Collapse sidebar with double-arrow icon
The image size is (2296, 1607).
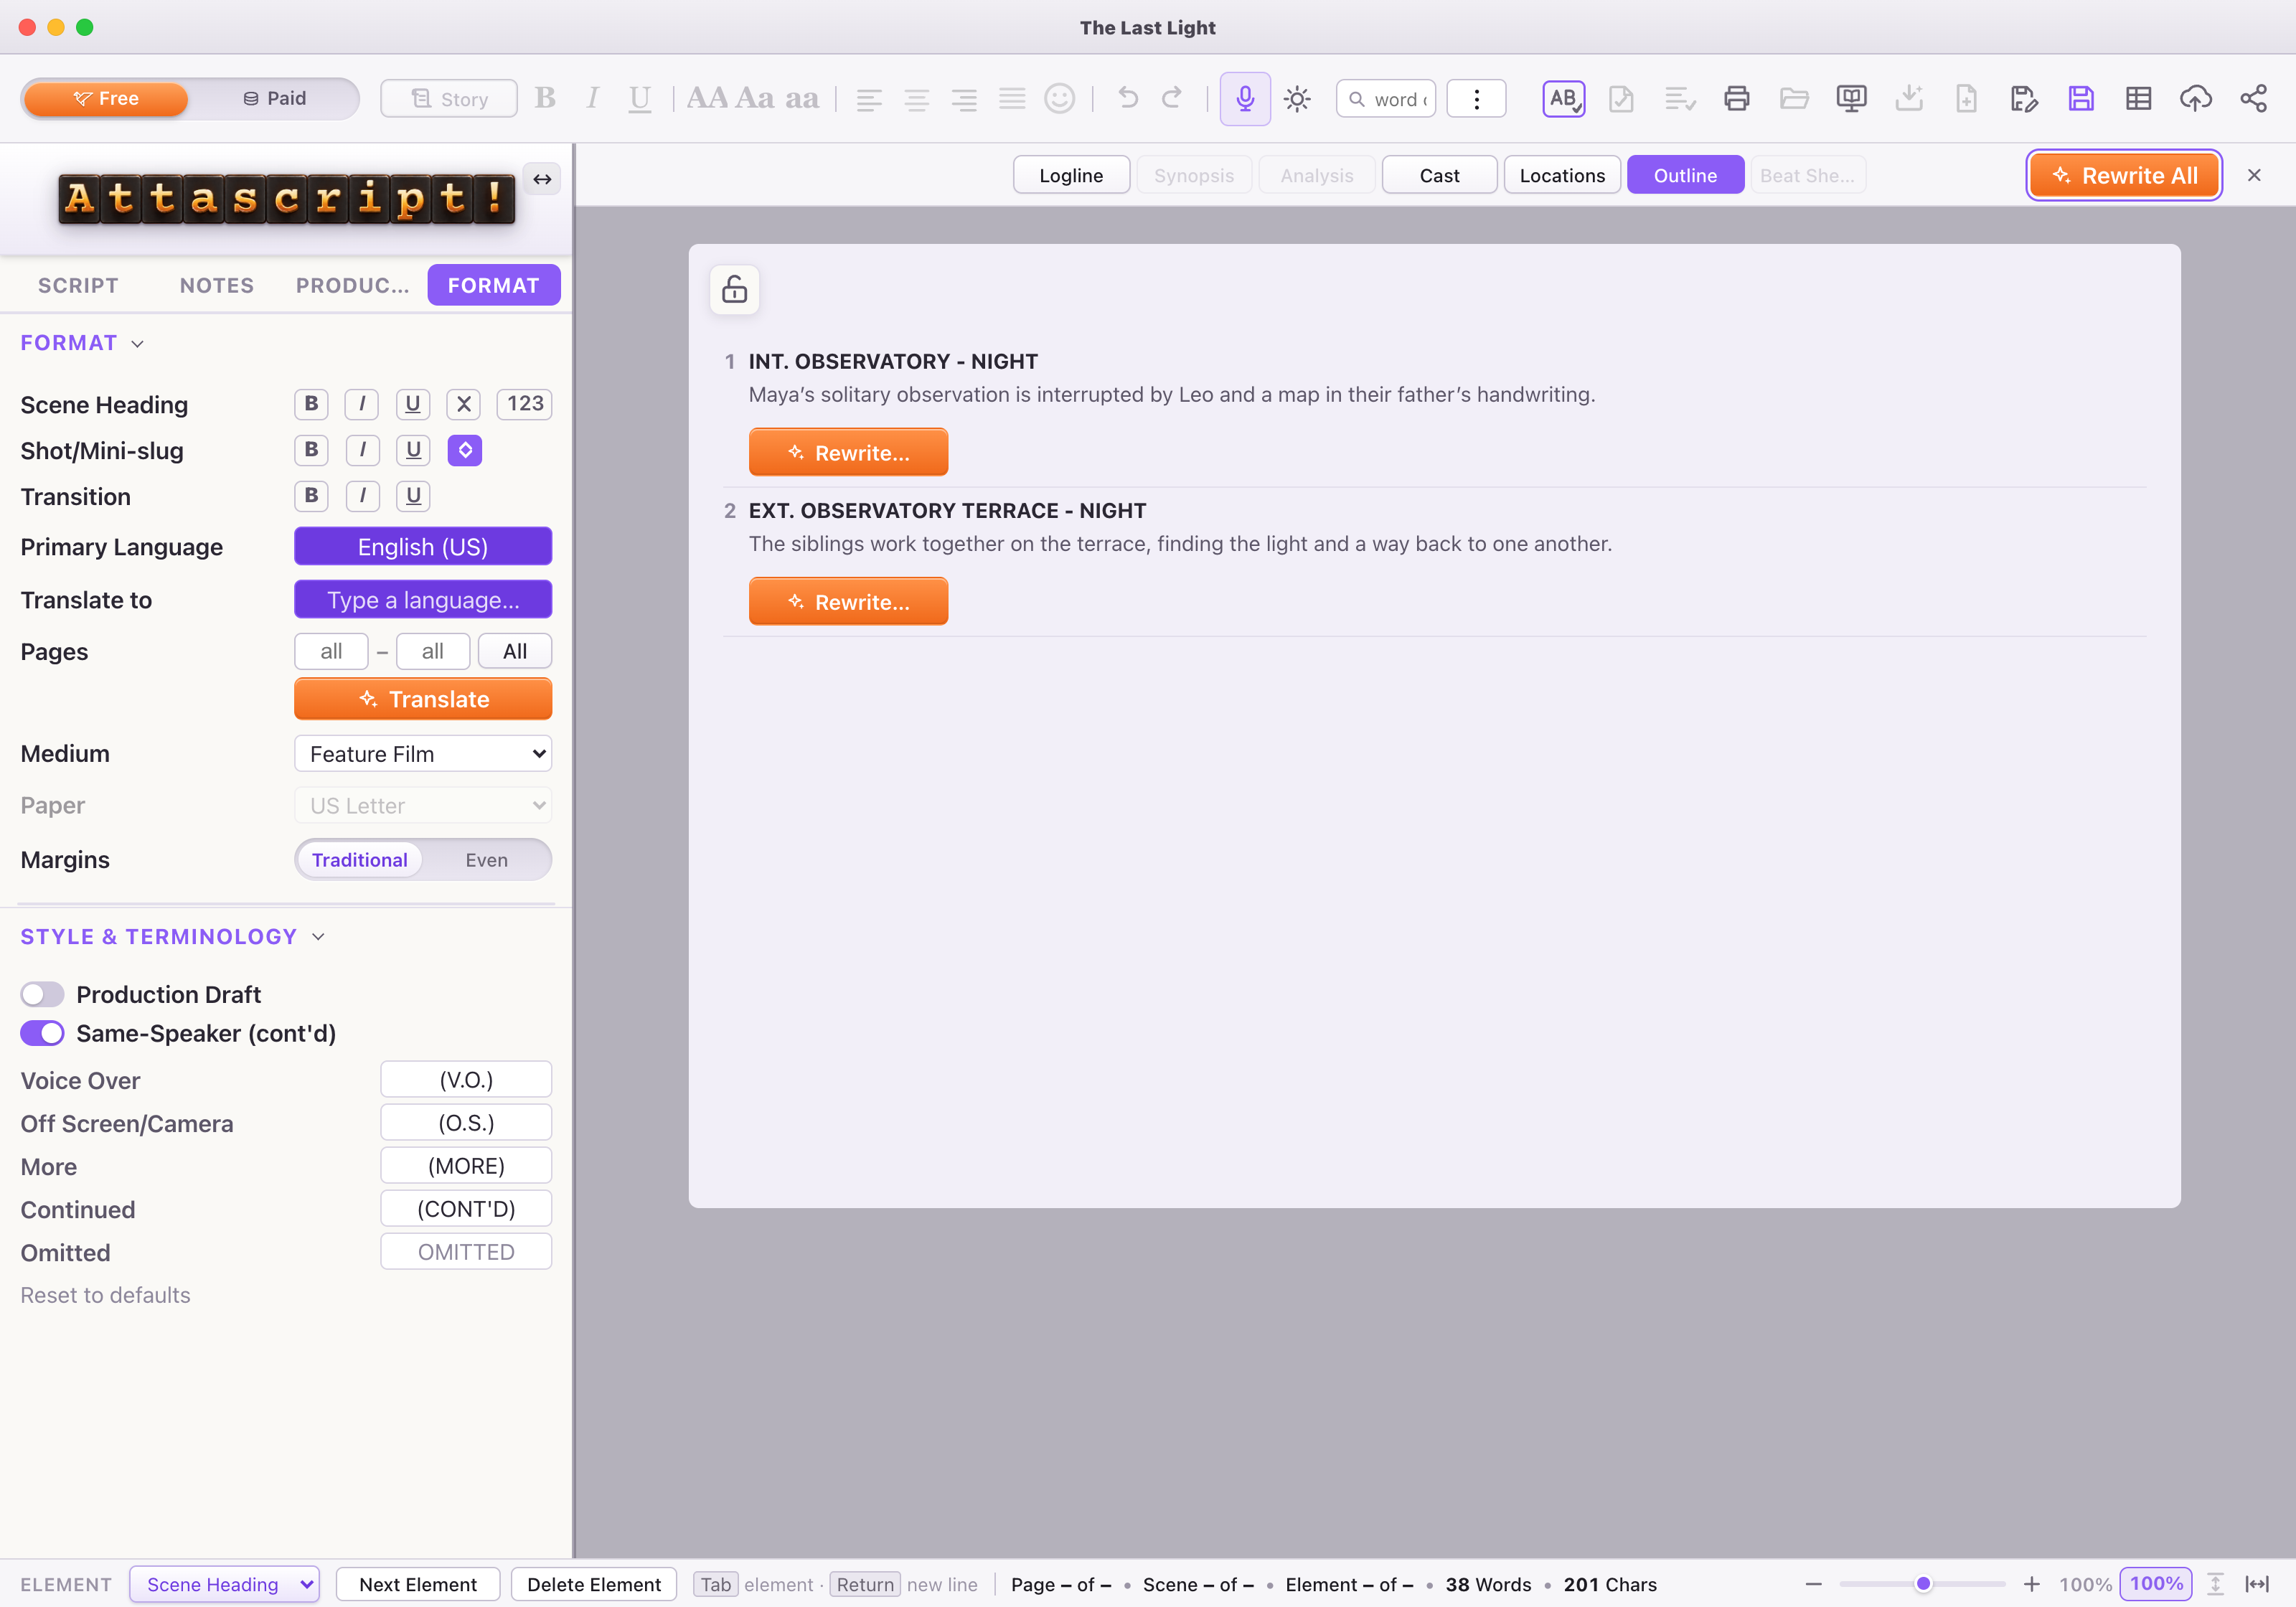pos(542,179)
